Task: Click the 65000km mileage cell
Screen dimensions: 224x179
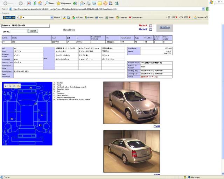Action: [x=113, y=42]
